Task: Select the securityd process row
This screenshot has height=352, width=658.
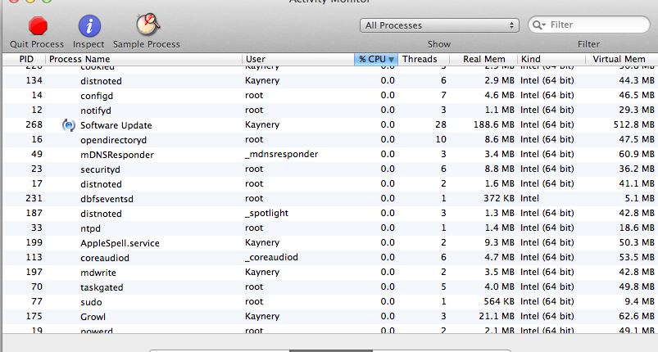Action: tap(330, 169)
